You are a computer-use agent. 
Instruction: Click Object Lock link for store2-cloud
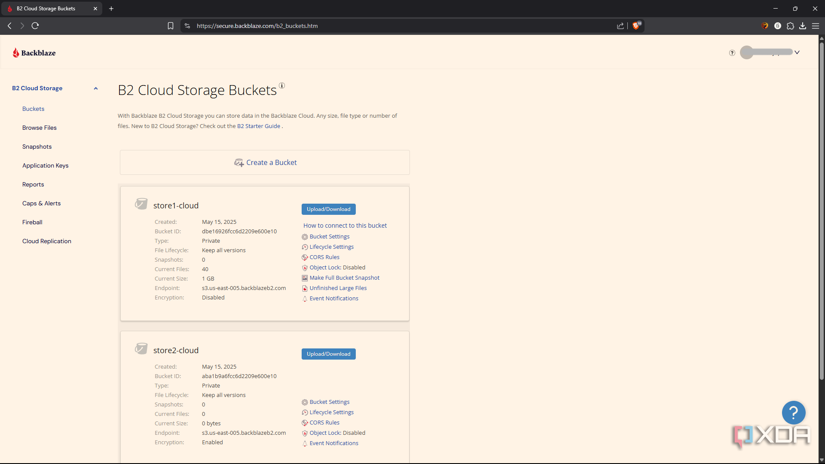[325, 433]
